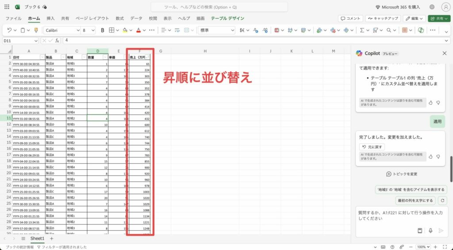Click thumbs up on the 完了しました response

(430, 156)
